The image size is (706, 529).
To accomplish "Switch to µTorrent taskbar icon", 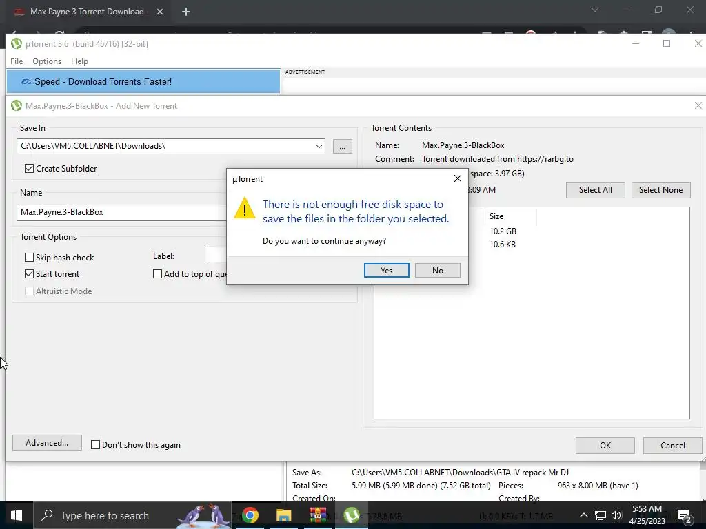I will click(351, 515).
